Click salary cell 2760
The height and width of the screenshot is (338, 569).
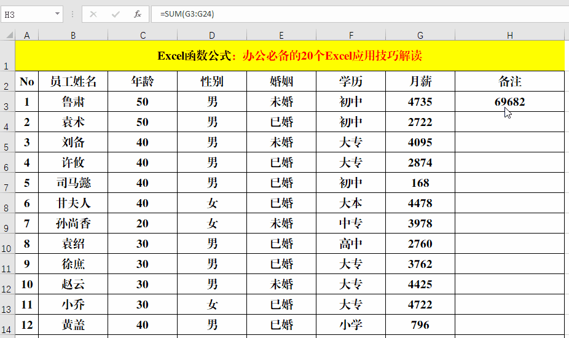420,243
